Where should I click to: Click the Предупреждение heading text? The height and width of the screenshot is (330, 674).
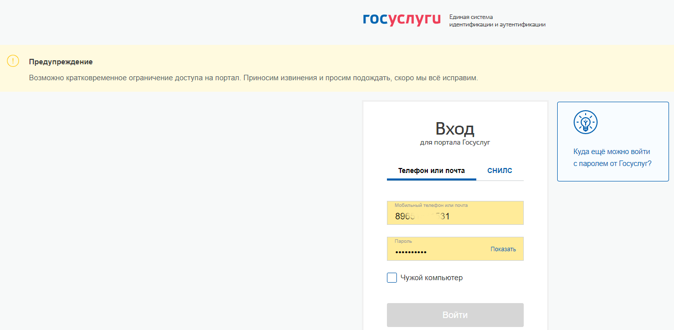click(x=61, y=62)
